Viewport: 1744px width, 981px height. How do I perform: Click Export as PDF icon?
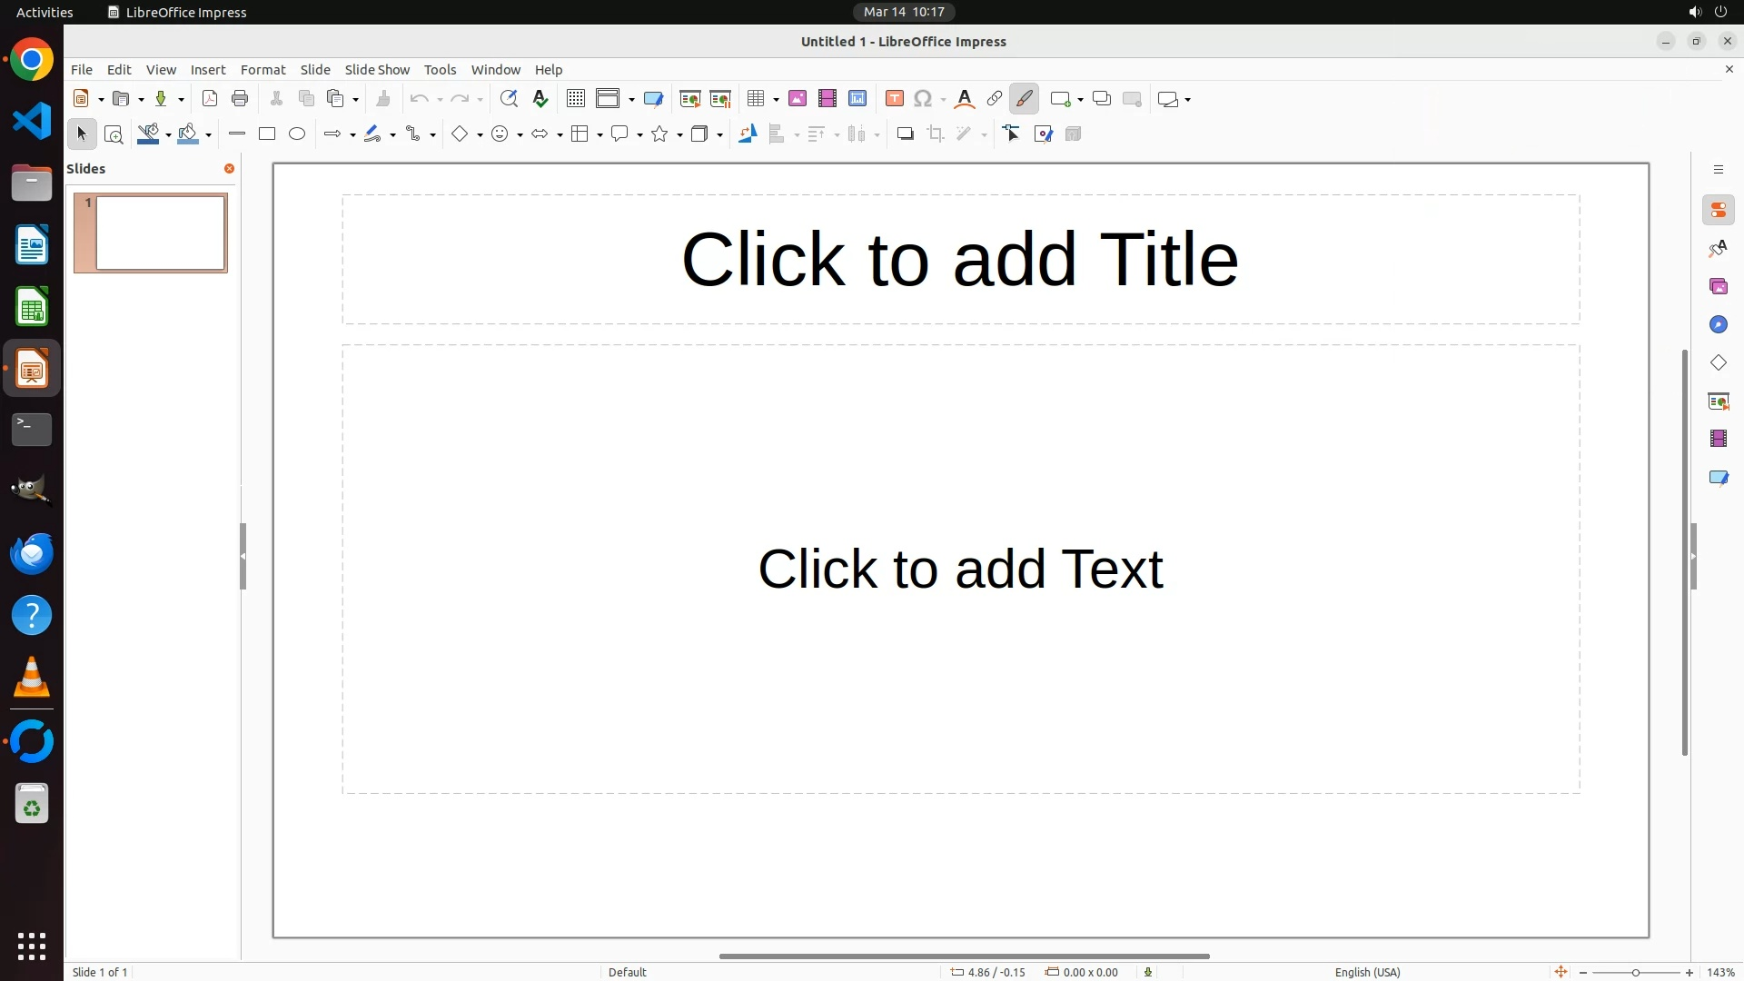pyautogui.click(x=210, y=99)
